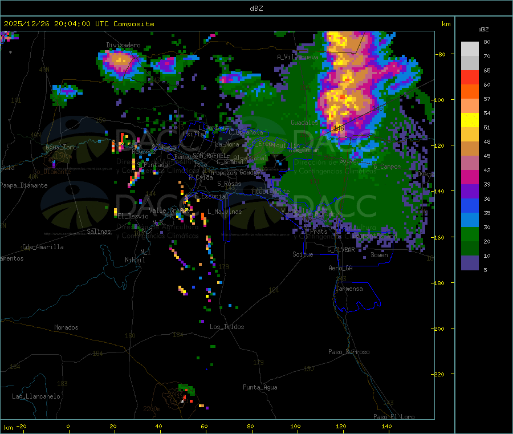
Task: Click the bright green 20-30 dBZ legend swatch
Action: click(470, 234)
